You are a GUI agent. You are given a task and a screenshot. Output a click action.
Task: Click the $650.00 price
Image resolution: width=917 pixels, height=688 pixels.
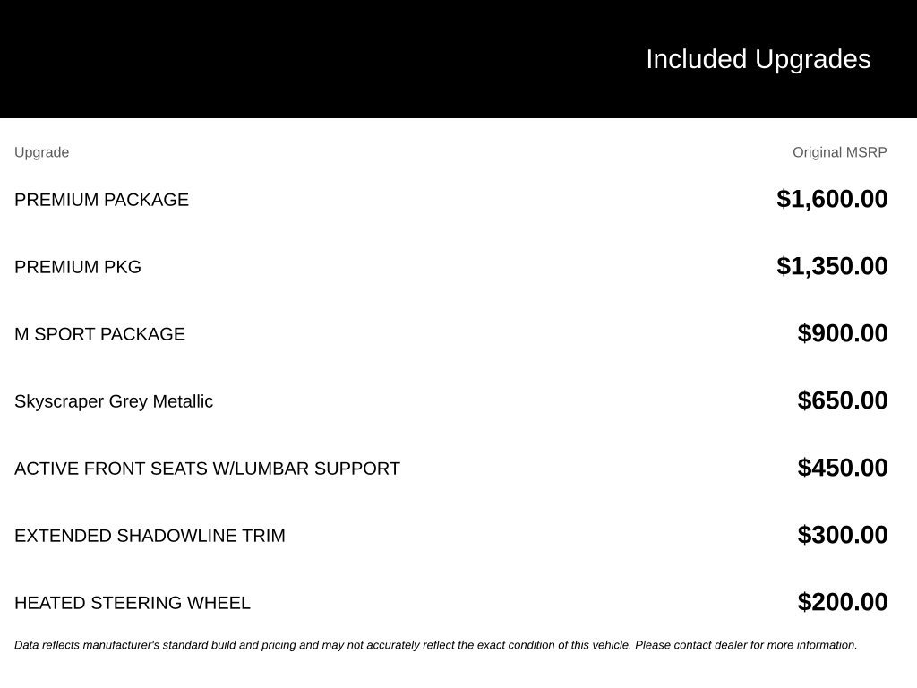[843, 400]
